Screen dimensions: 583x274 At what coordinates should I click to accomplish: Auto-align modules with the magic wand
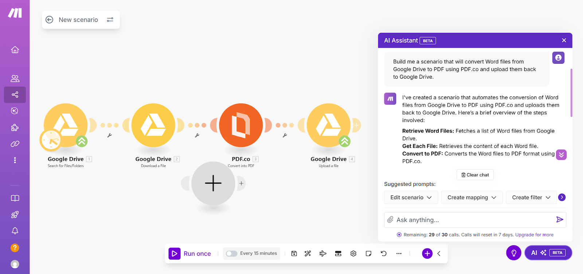pos(308,254)
